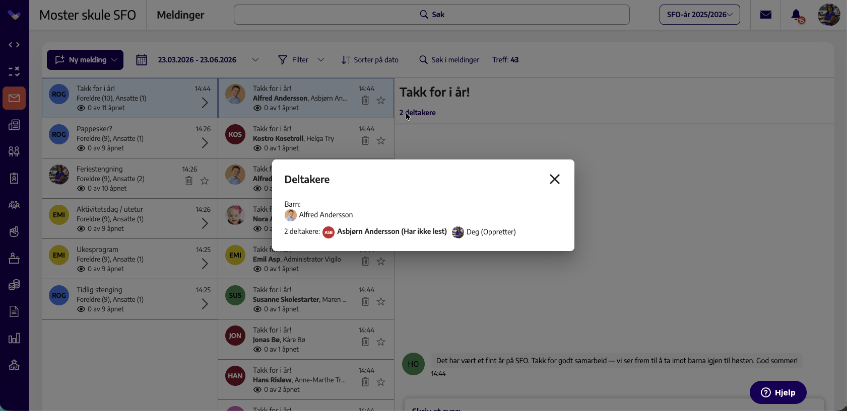Star the Kostro Kosetroll message
Screen dimensions: 847x411
pyautogui.click(x=381, y=140)
